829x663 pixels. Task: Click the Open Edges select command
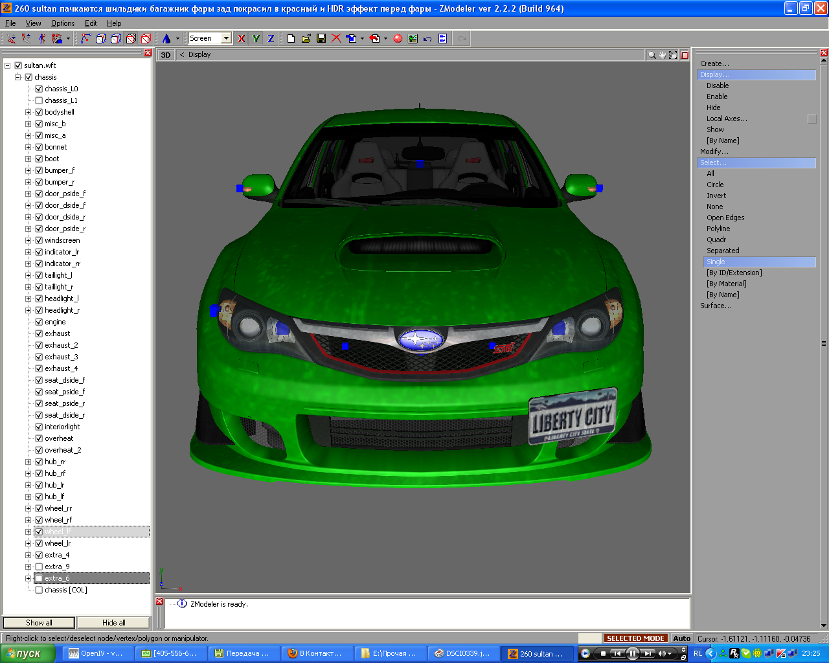click(725, 218)
